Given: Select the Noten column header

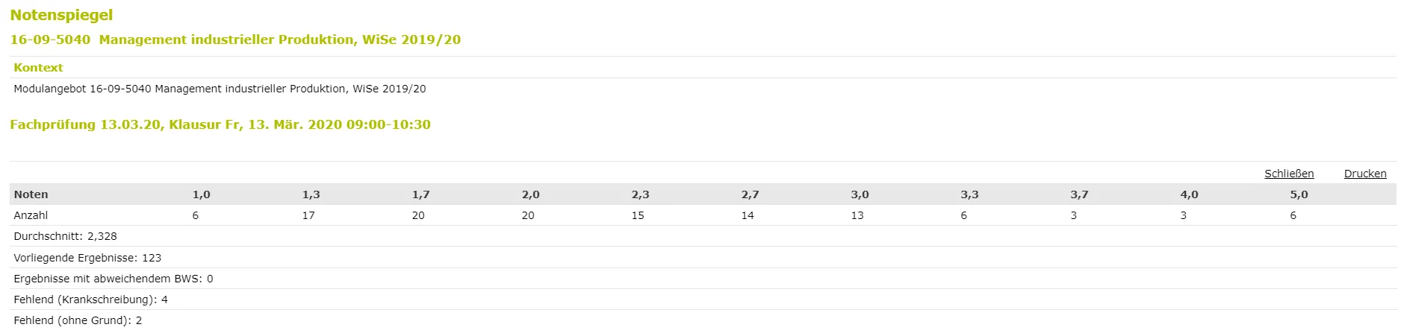Looking at the screenshot, I should click(x=31, y=194).
